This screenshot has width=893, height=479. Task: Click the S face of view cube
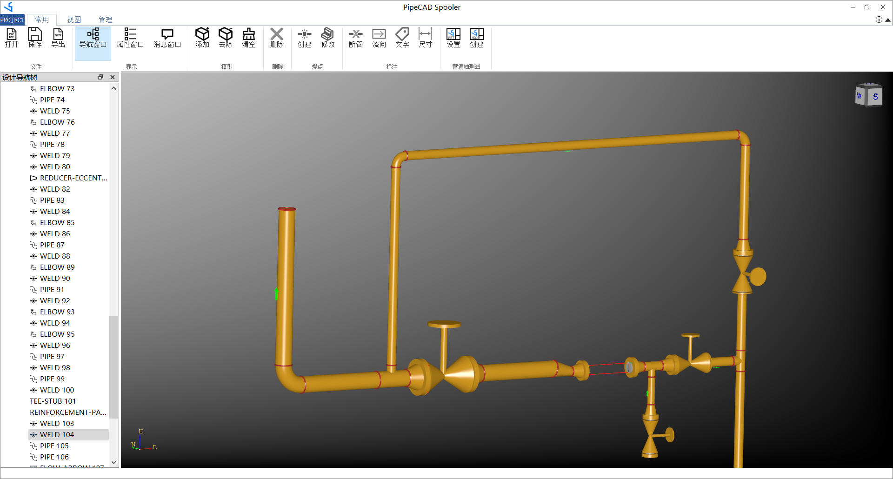875,97
